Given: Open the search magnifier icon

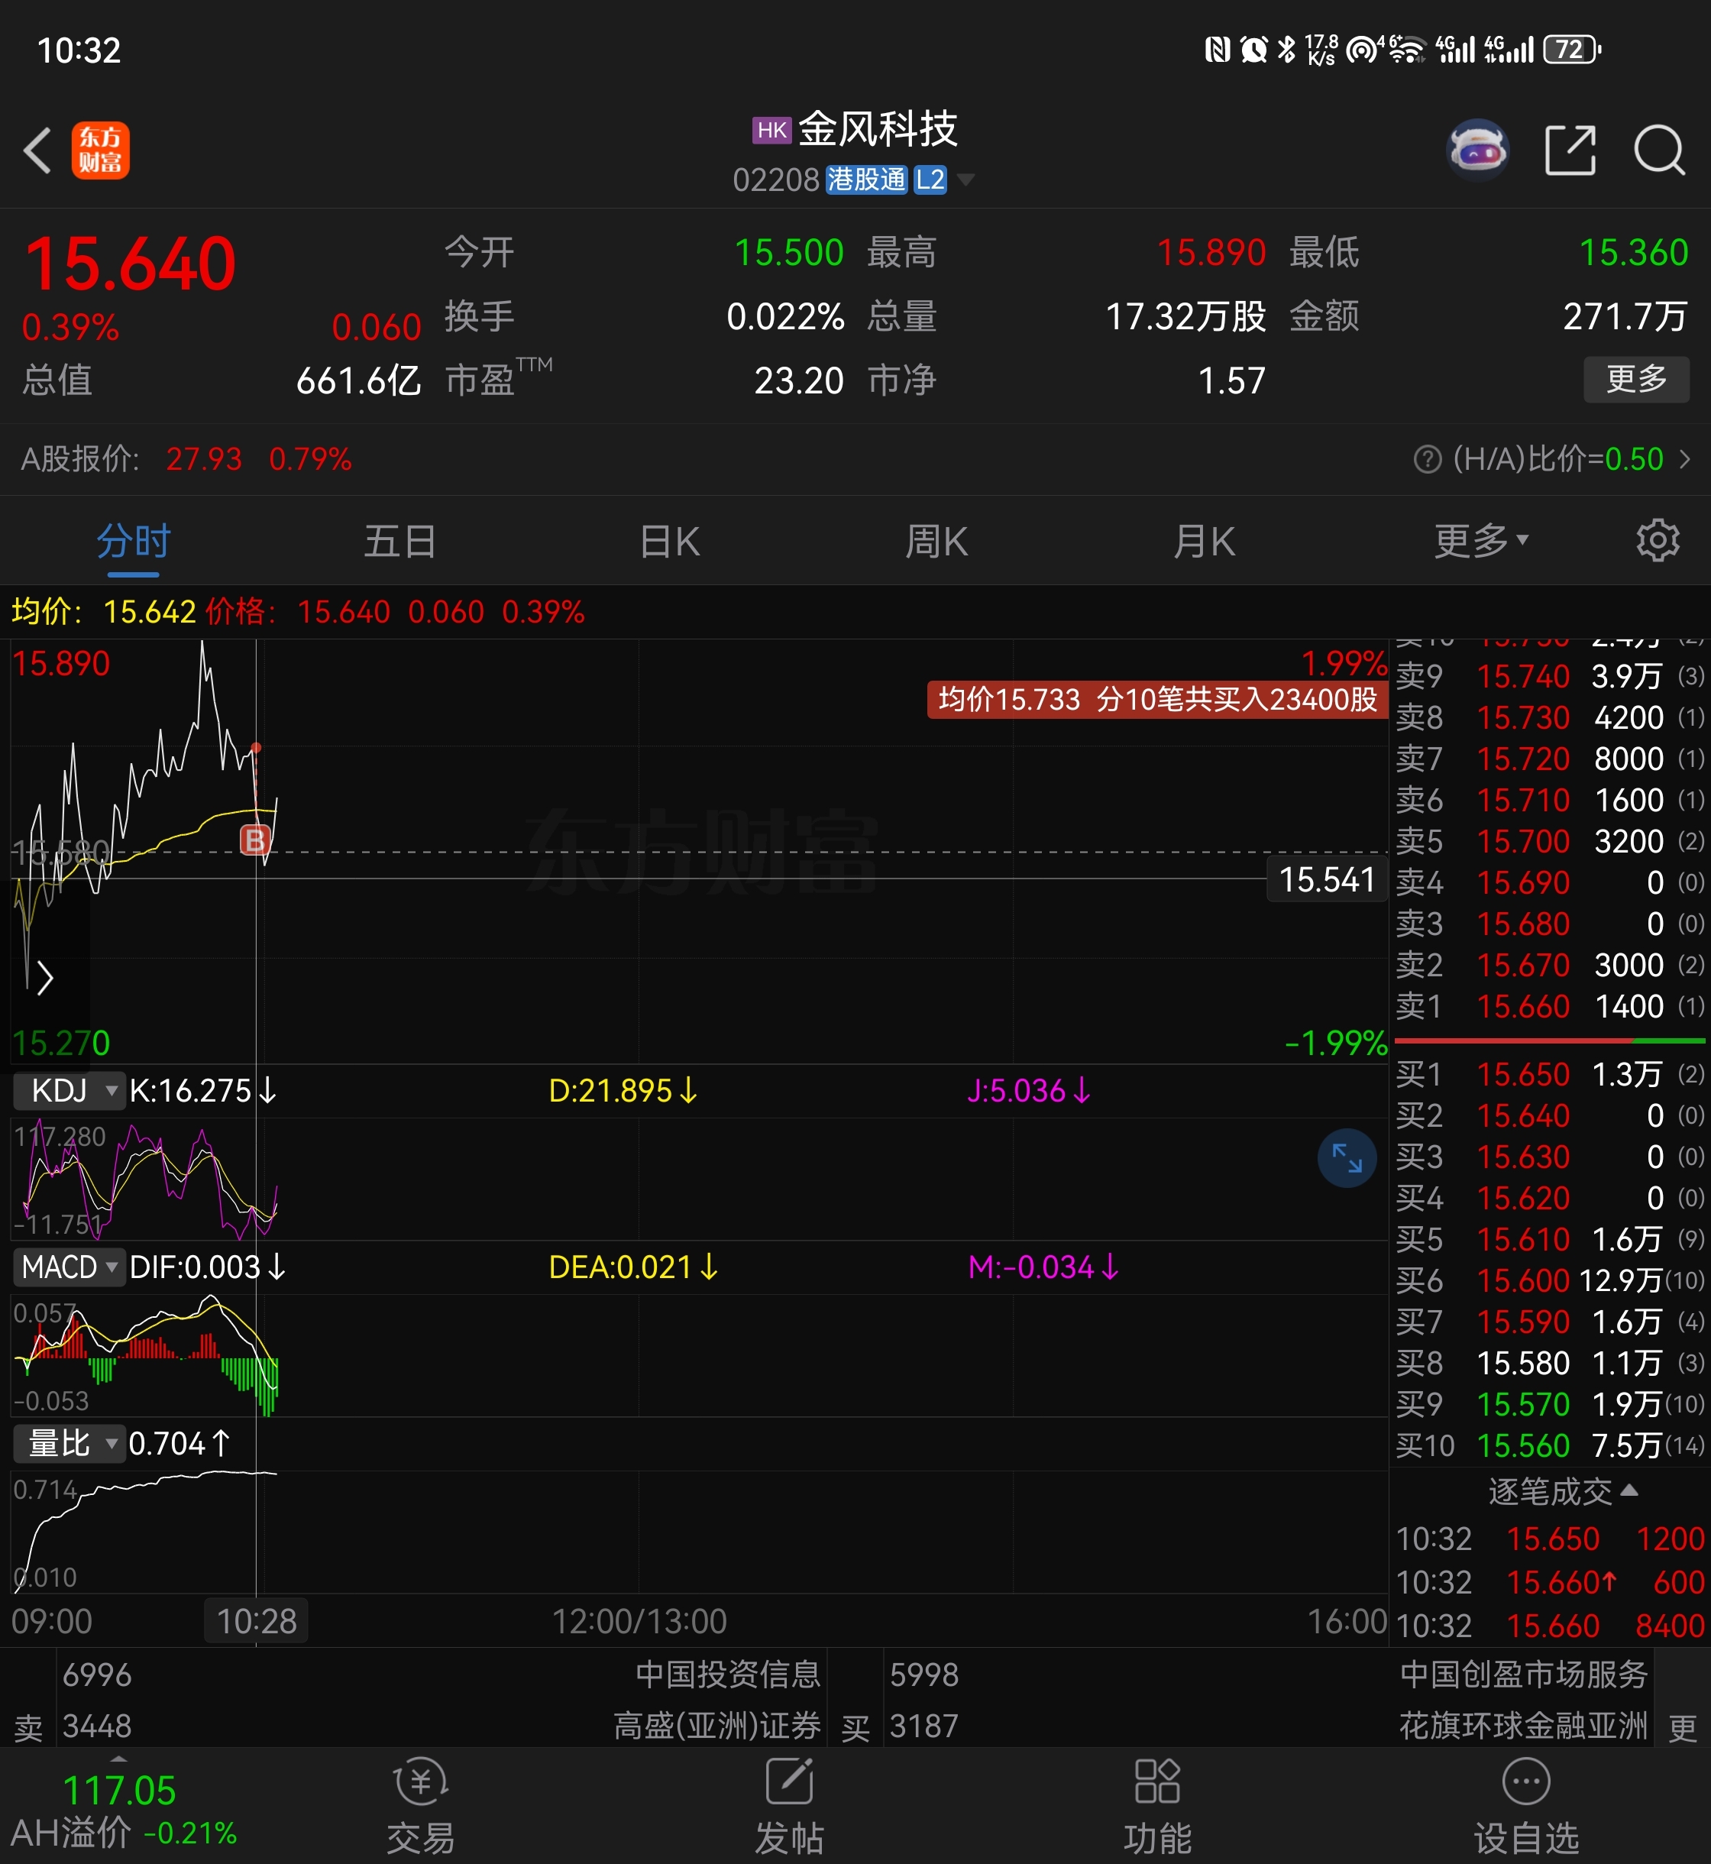Looking at the screenshot, I should [1658, 149].
